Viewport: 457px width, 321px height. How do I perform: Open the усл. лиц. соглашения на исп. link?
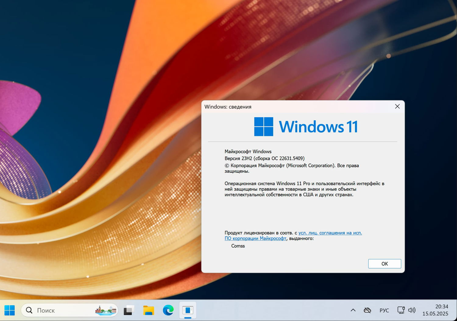click(x=330, y=233)
